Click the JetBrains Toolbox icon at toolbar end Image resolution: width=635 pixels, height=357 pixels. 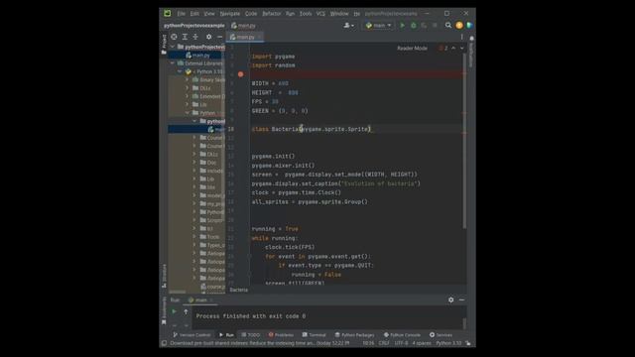click(469, 25)
